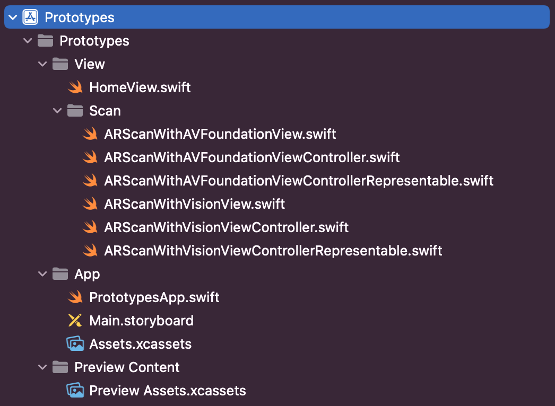Click the Main.storyboard file icon

pos(75,321)
